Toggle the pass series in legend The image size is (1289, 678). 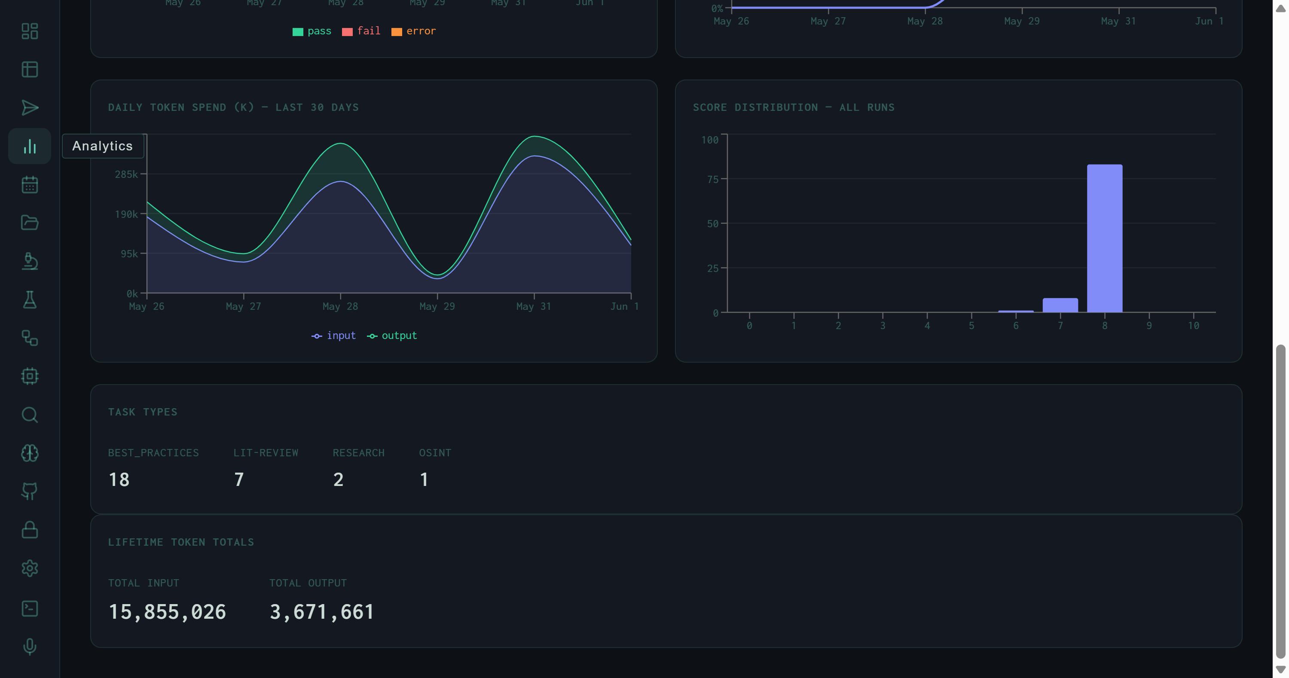coord(312,31)
